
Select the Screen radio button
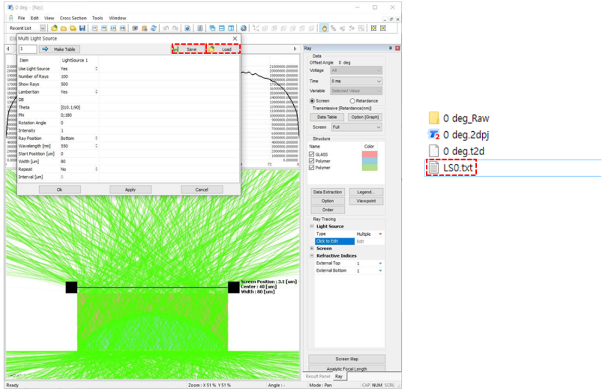(312, 101)
